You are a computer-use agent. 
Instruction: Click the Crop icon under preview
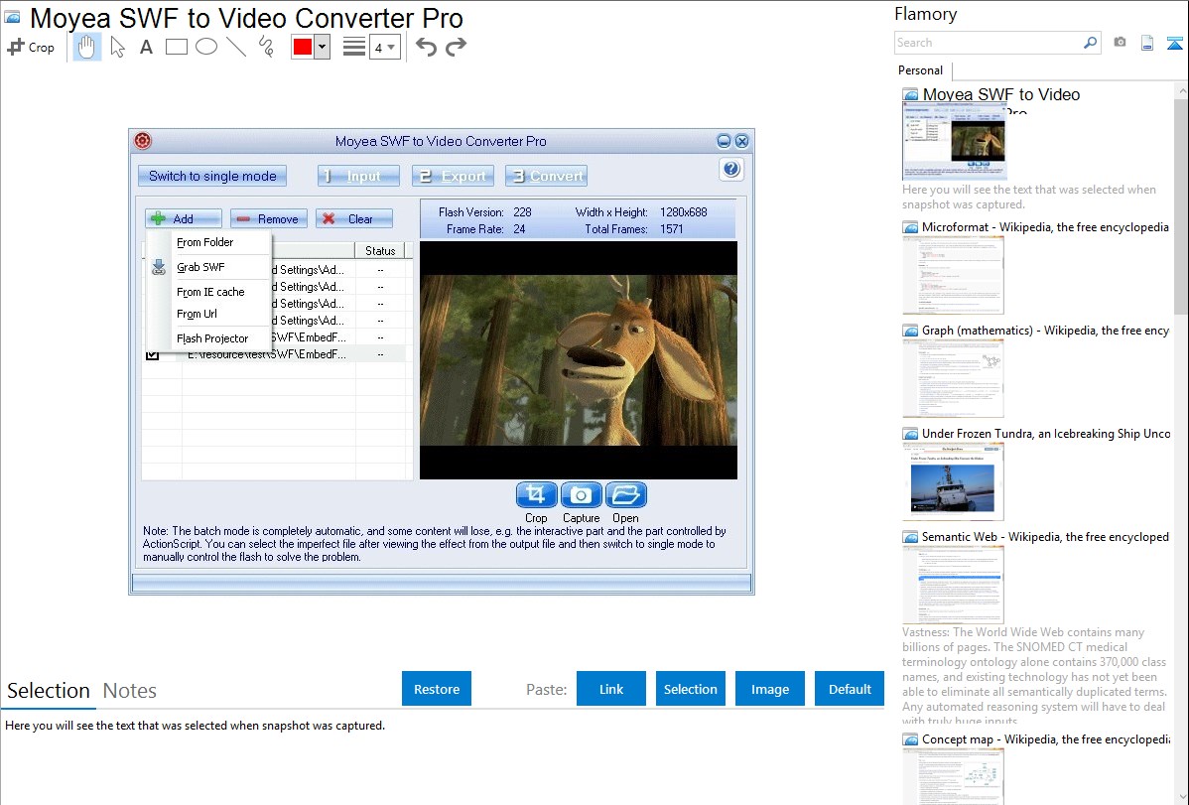click(x=536, y=494)
